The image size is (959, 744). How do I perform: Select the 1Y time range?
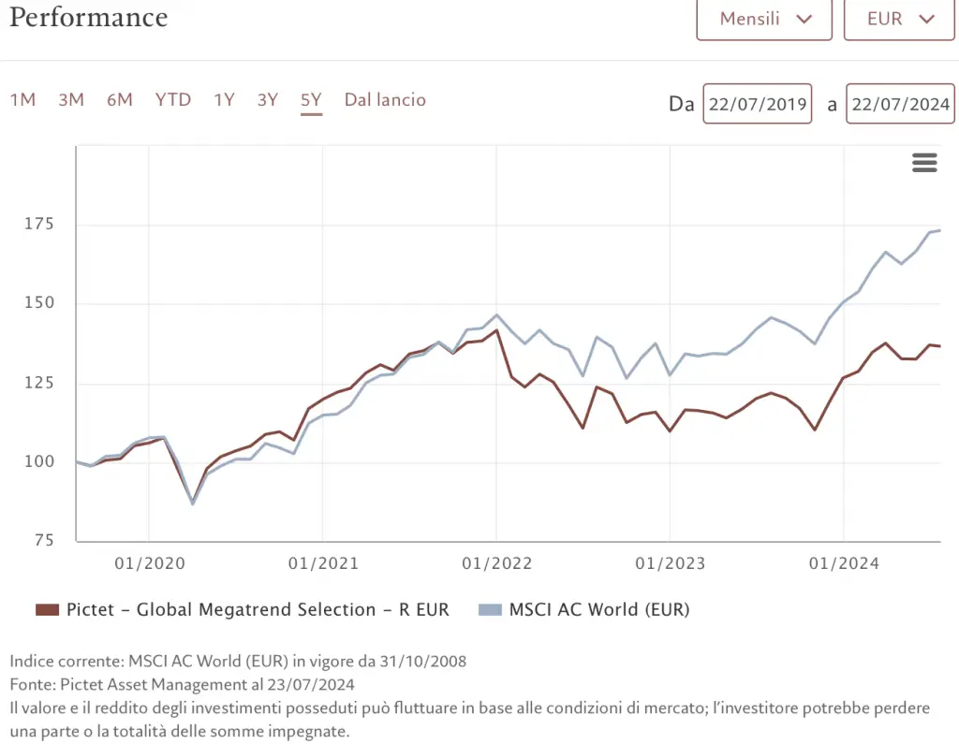[224, 100]
